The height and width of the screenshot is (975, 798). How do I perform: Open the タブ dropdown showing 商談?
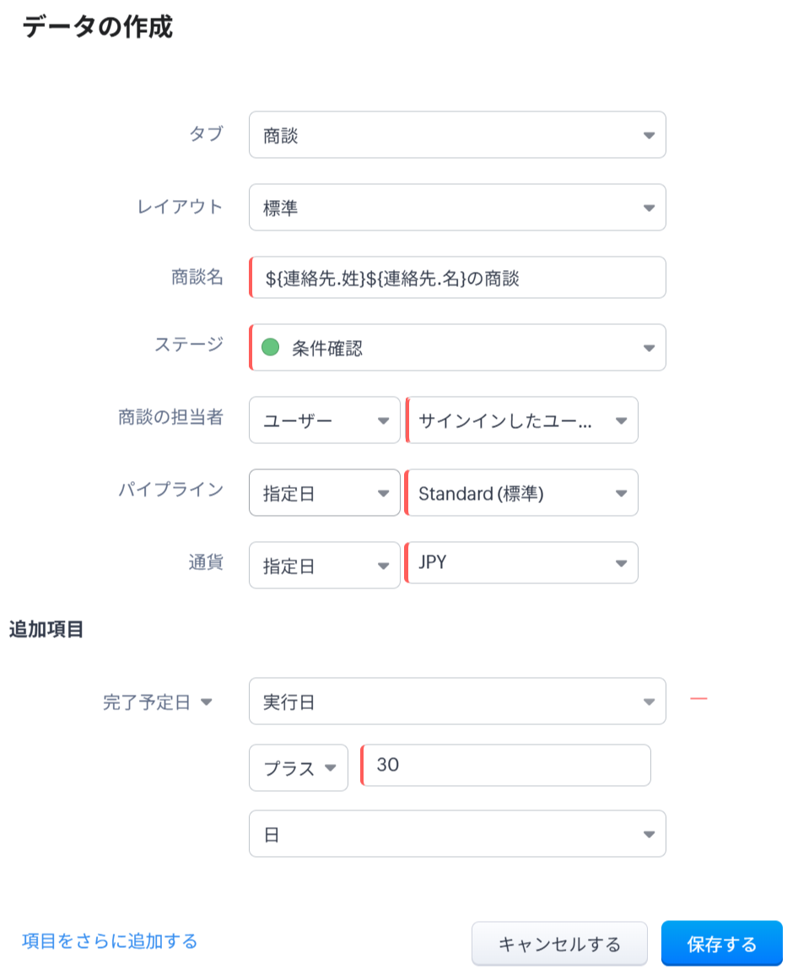pyautogui.click(x=457, y=135)
